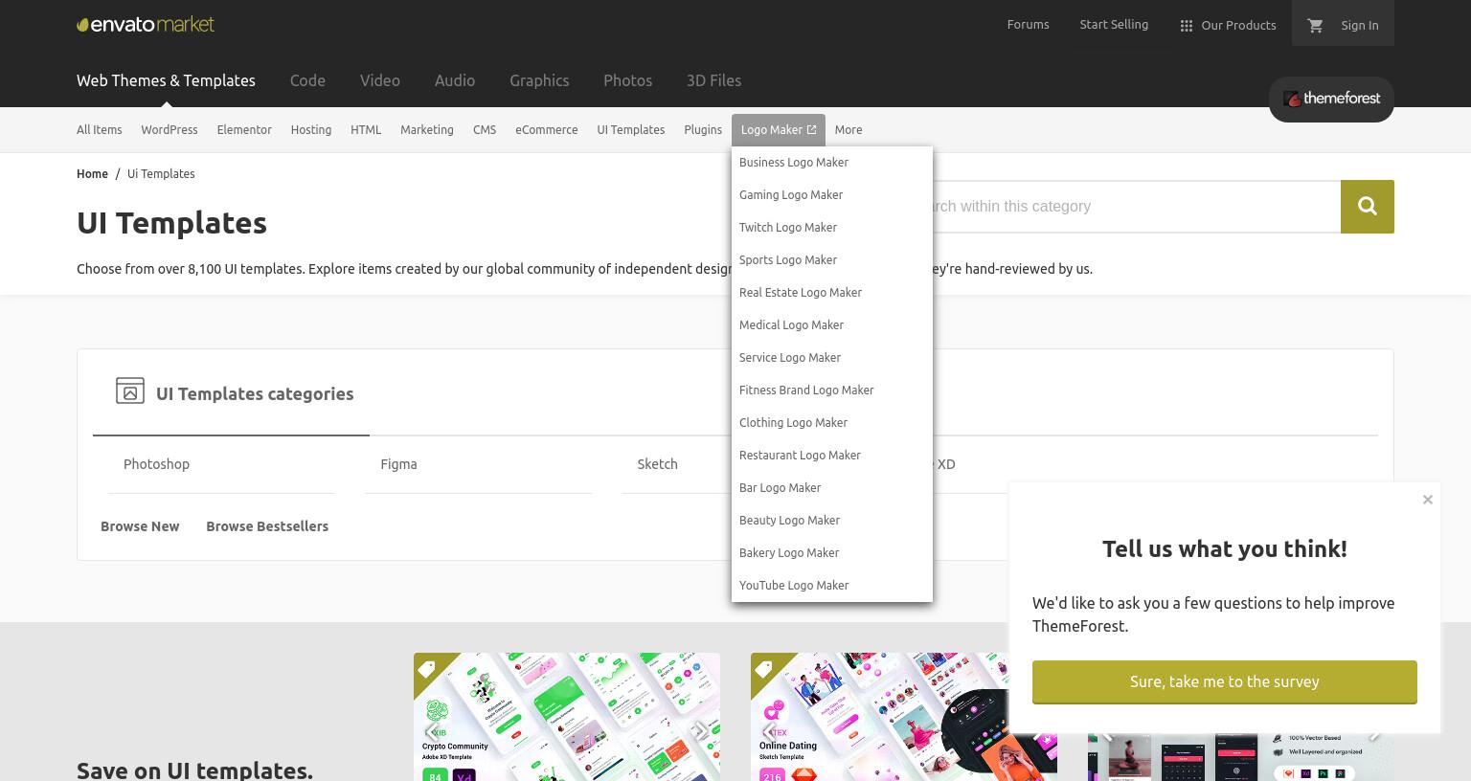Open UI Templates category menu item
The height and width of the screenshot is (781, 1471).
click(631, 129)
